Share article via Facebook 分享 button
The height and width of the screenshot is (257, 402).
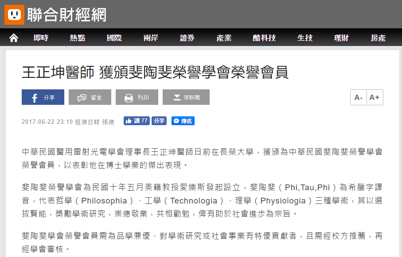coord(43,97)
